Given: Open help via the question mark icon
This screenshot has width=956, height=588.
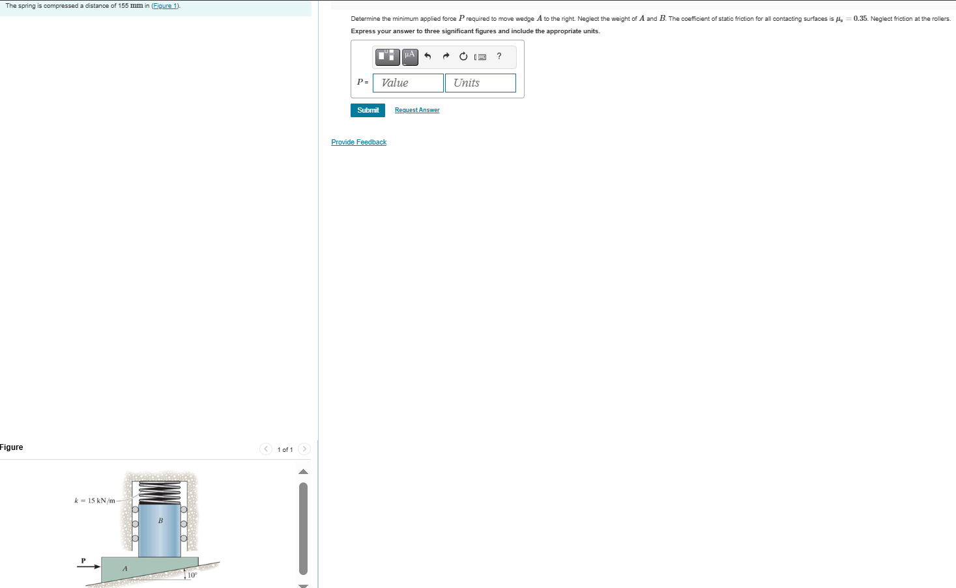Looking at the screenshot, I should point(499,57).
